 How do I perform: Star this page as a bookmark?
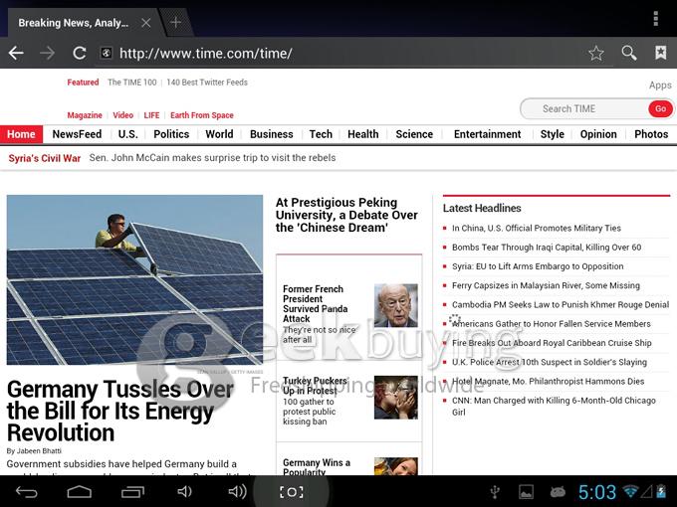click(x=595, y=54)
